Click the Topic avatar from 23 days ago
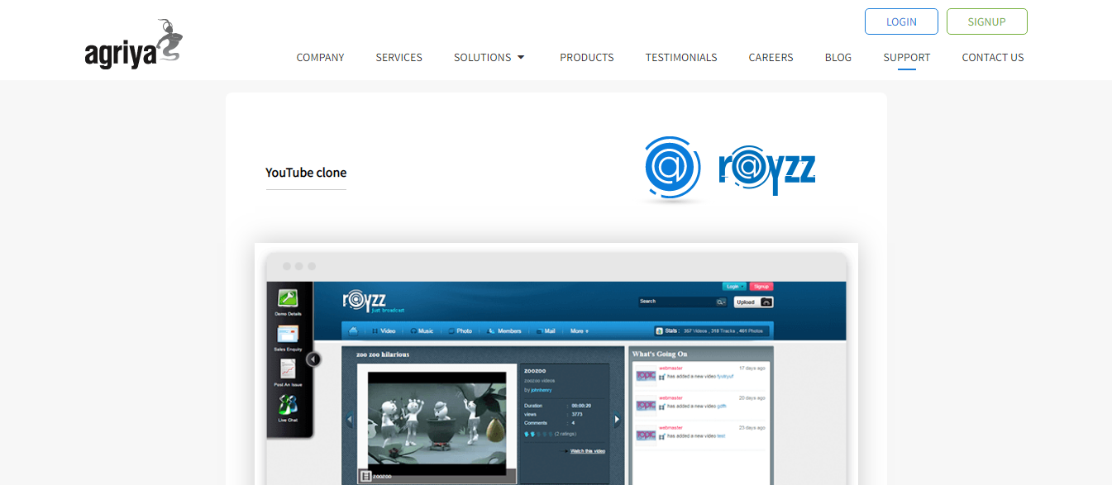This screenshot has height=485, width=1112. tap(646, 435)
